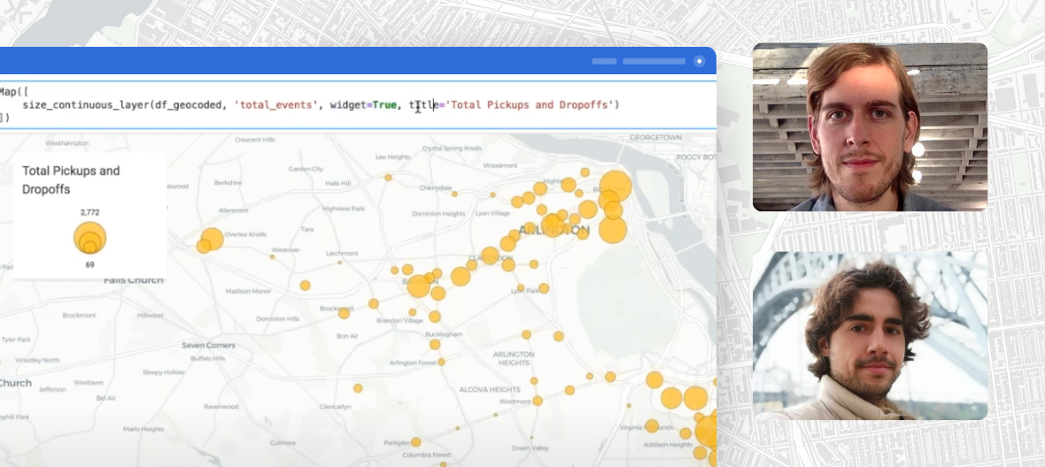Click the legend's nested orange bubble symbol
Image resolution: width=1045 pixels, height=467 pixels.
(x=89, y=238)
